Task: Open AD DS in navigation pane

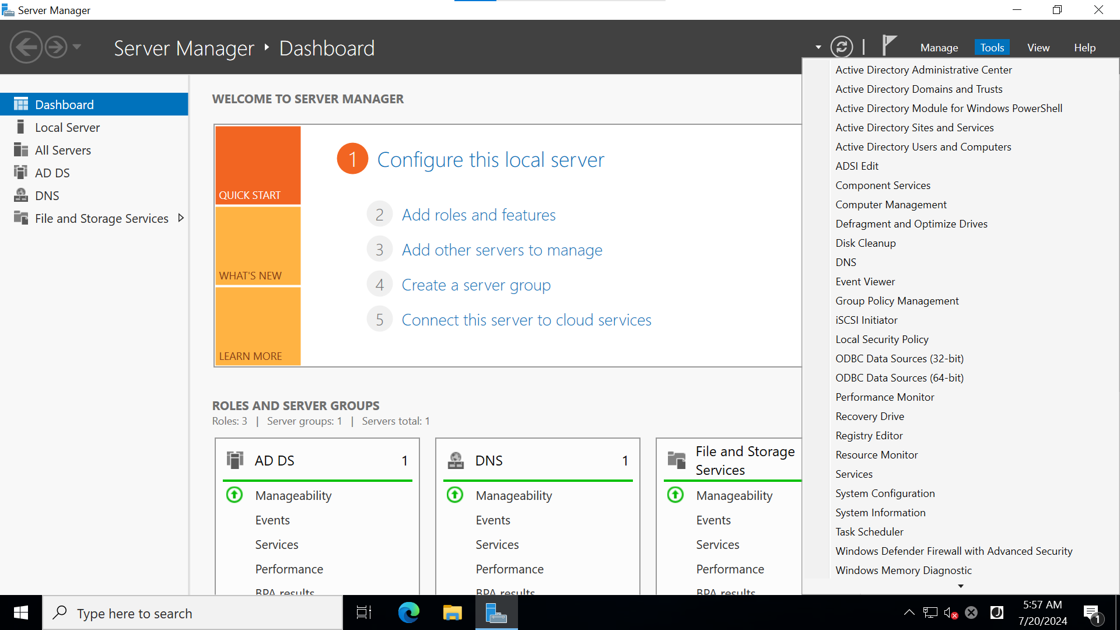Action: [52, 173]
